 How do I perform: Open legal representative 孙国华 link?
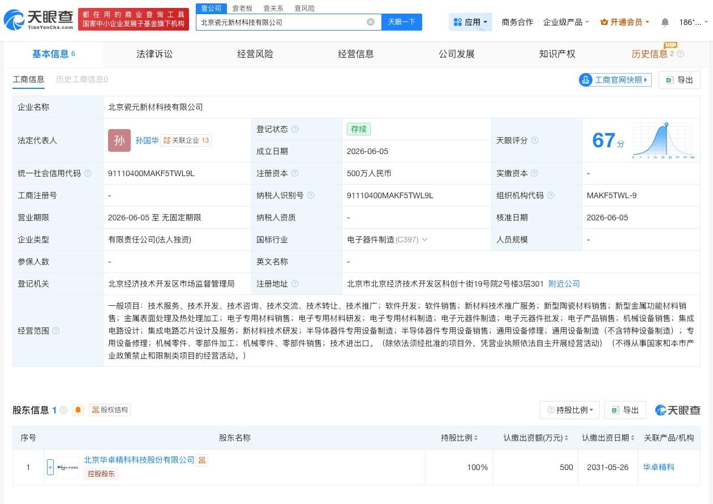click(147, 140)
